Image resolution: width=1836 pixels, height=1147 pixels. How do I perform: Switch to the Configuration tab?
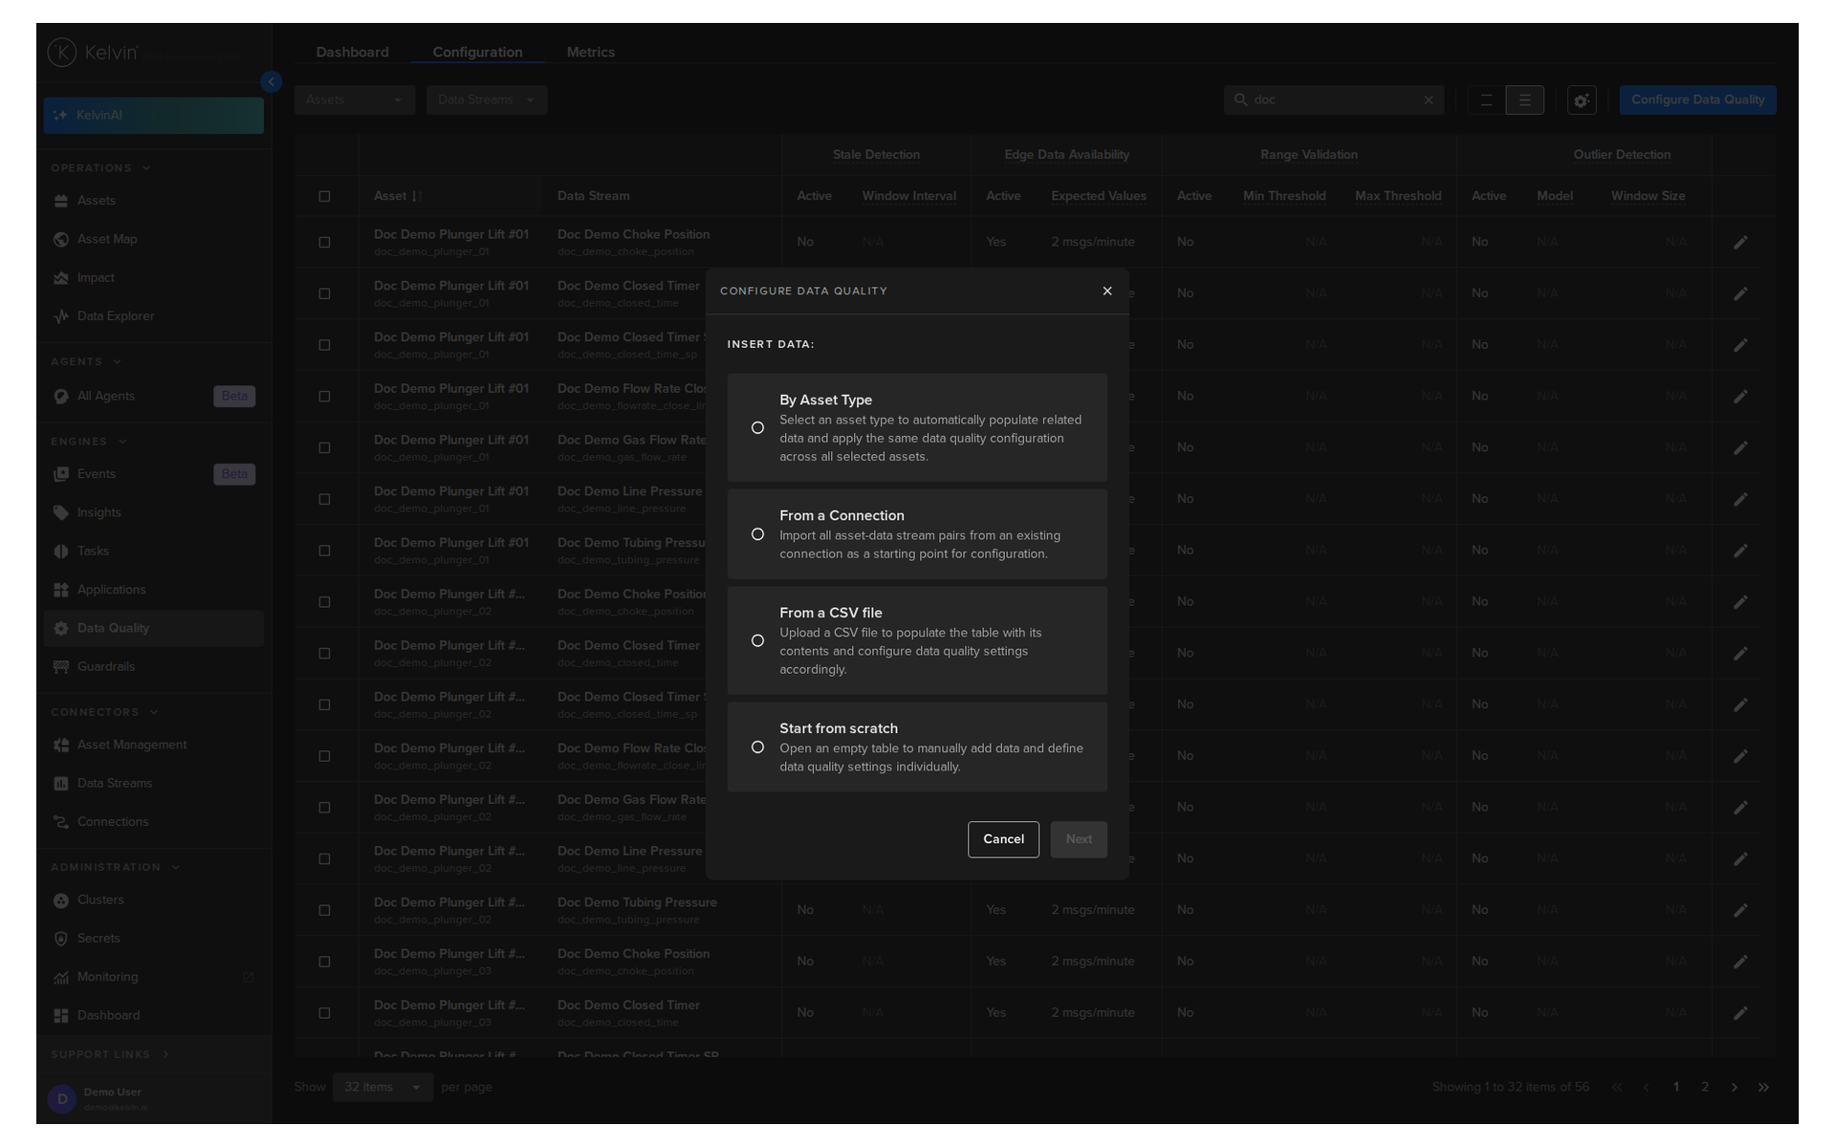tap(477, 52)
